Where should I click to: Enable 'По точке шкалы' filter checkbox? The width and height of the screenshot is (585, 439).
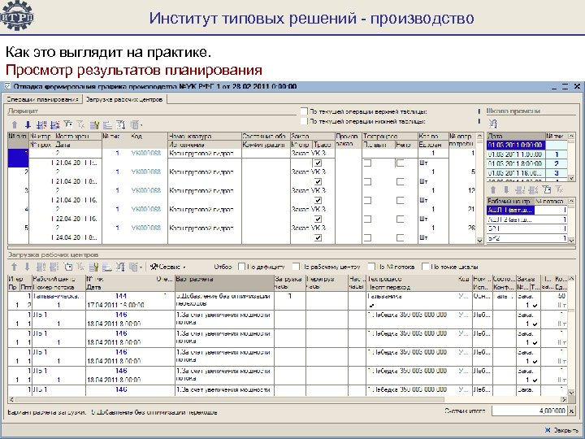425,267
